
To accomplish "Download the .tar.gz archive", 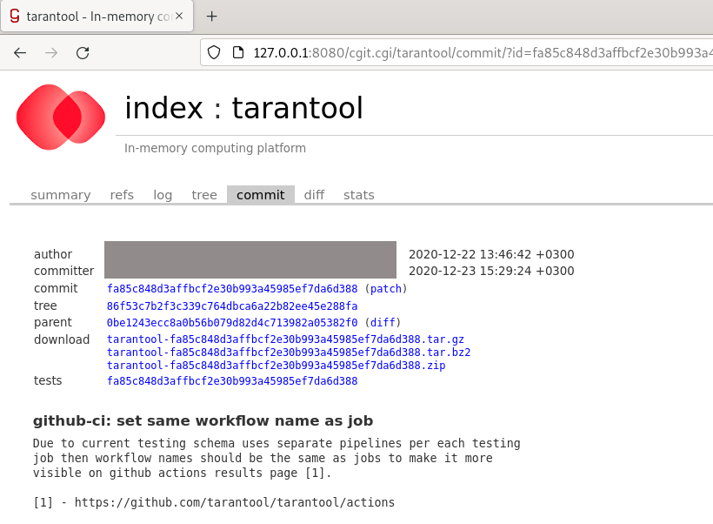I will [x=285, y=339].
